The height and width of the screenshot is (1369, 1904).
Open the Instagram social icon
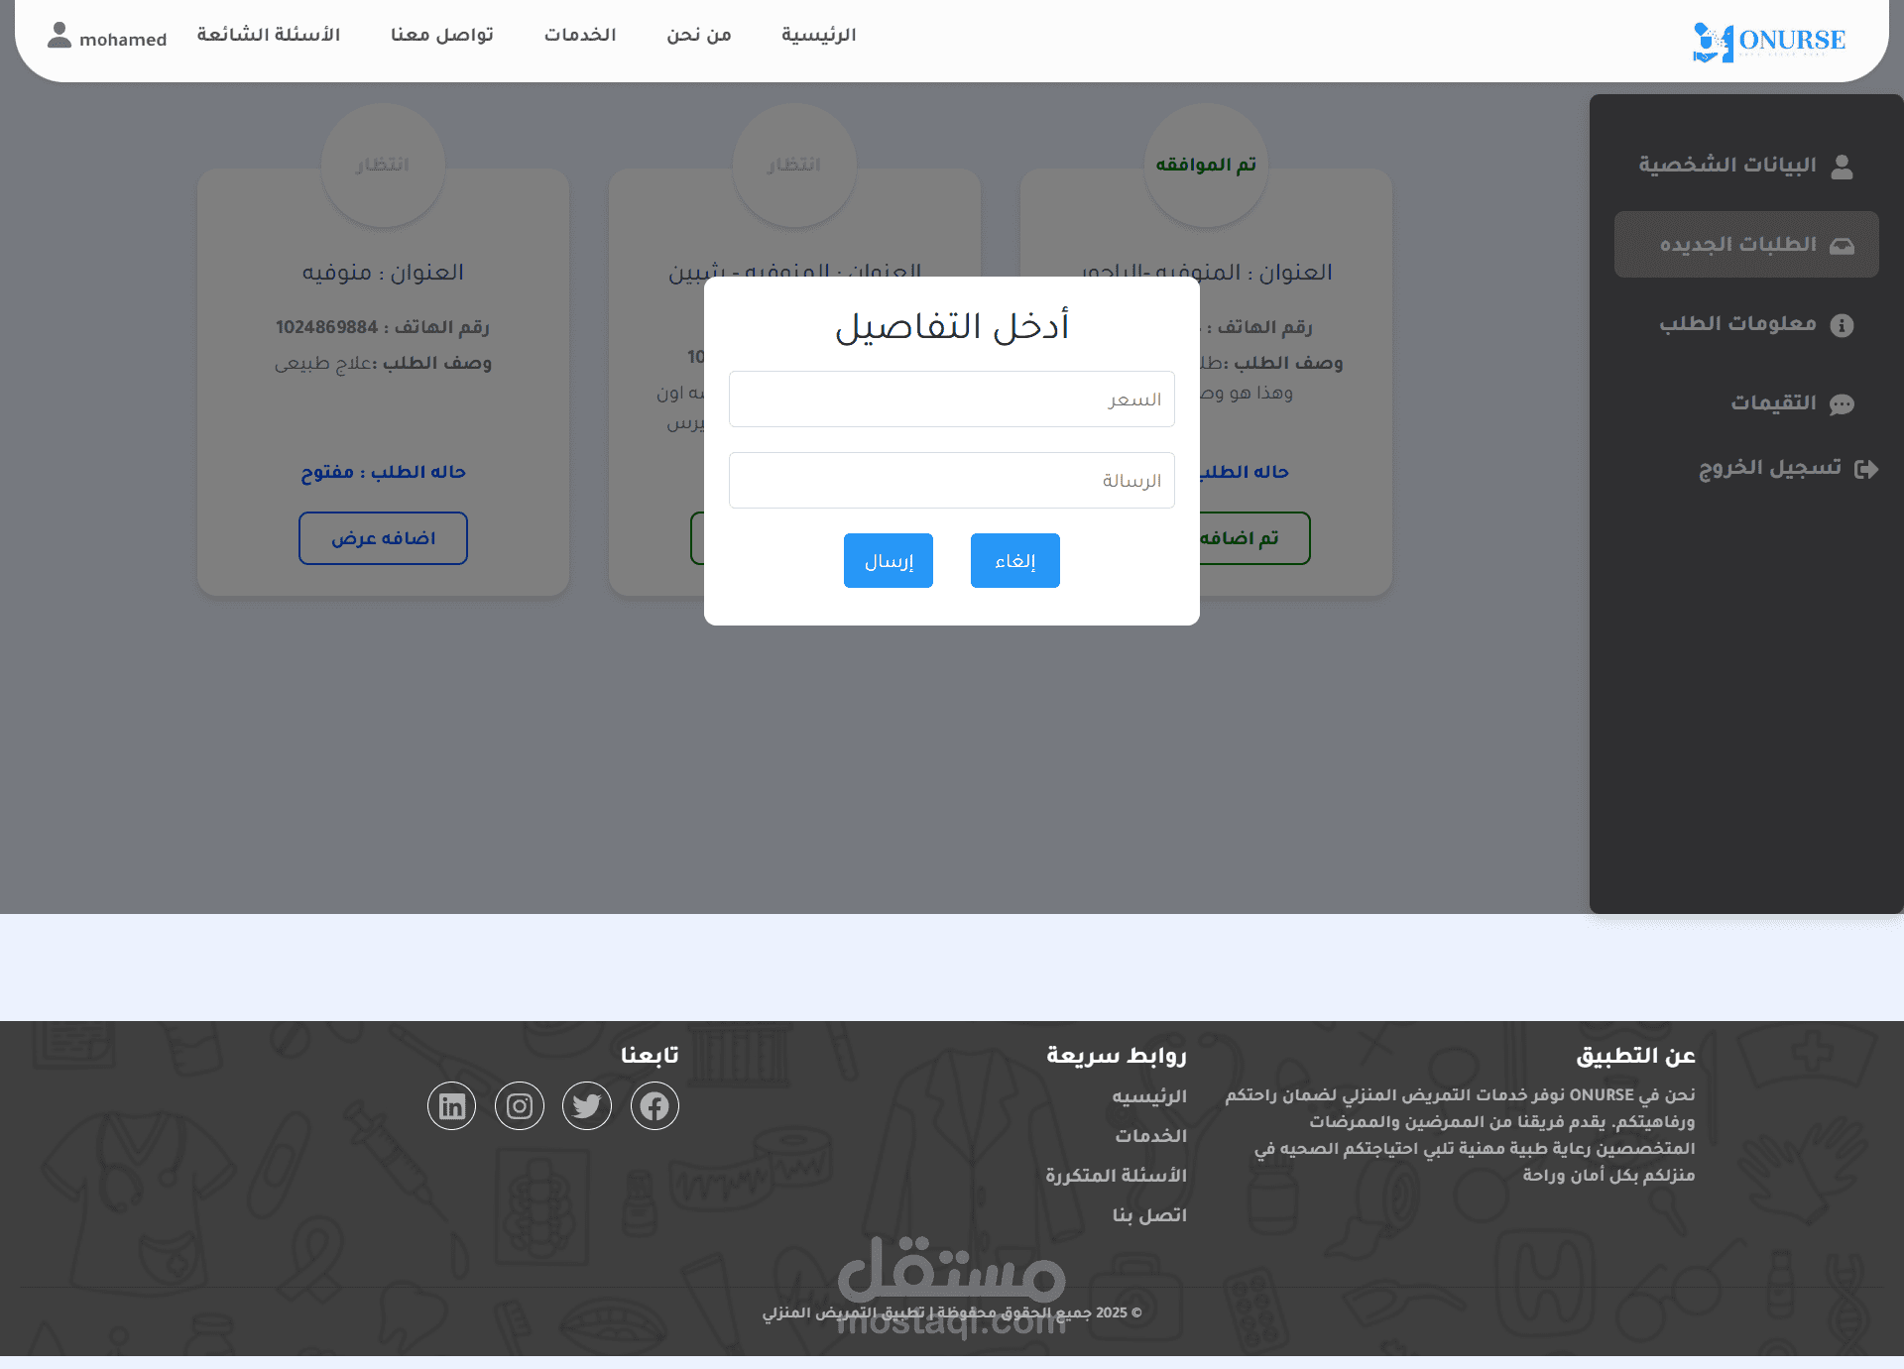(520, 1106)
